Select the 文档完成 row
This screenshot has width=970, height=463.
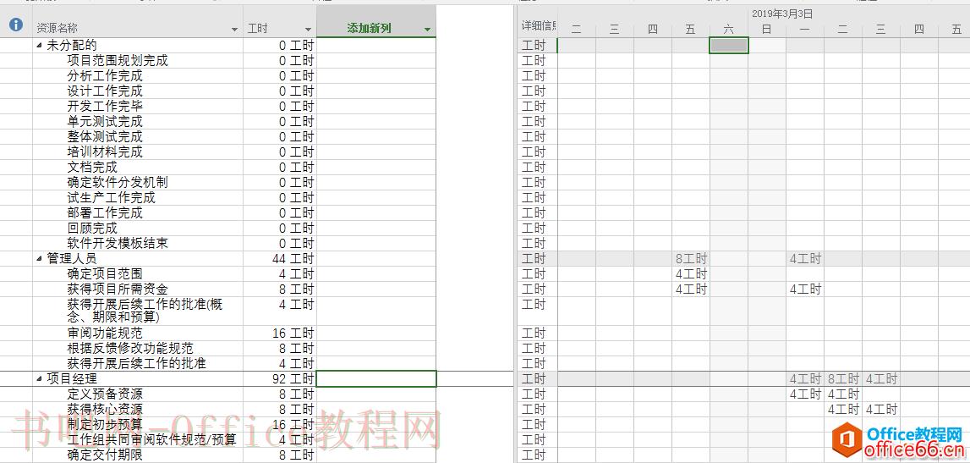tap(92, 167)
